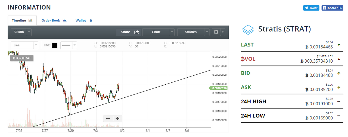Click the 8/2 date on time axis
348x137 pixels.
(x=122, y=131)
